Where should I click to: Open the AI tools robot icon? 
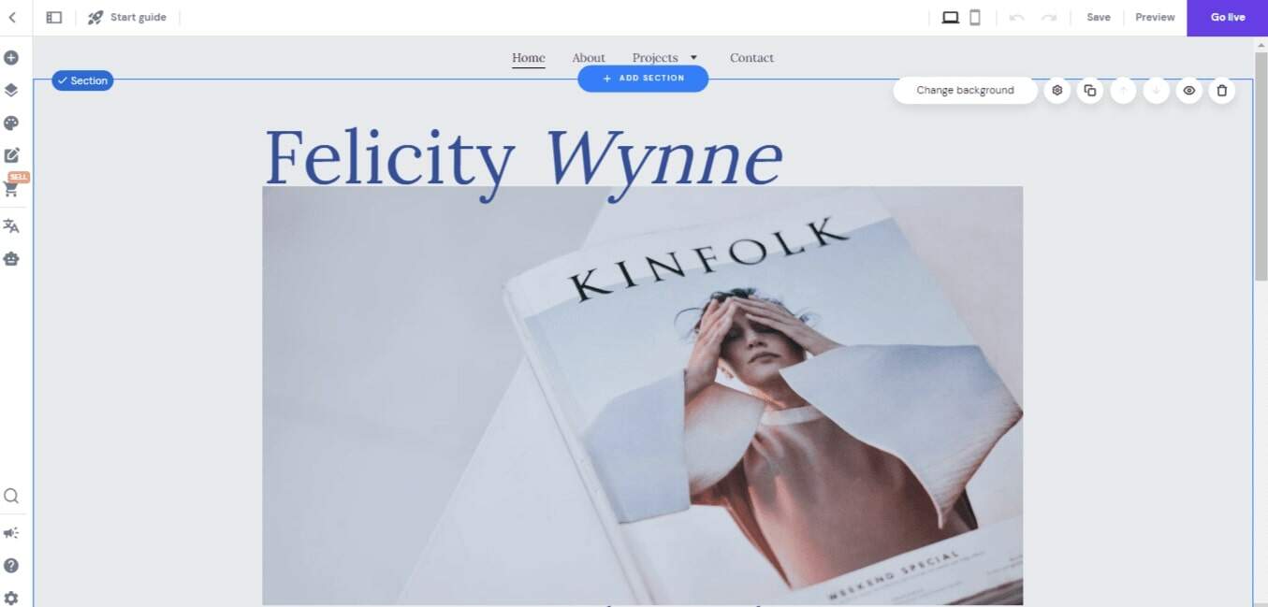click(11, 259)
